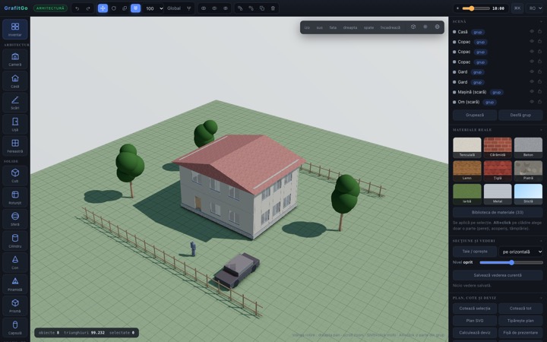Click the Global coordinate mode button
The width and height of the screenshot is (547, 342).
tap(174, 8)
